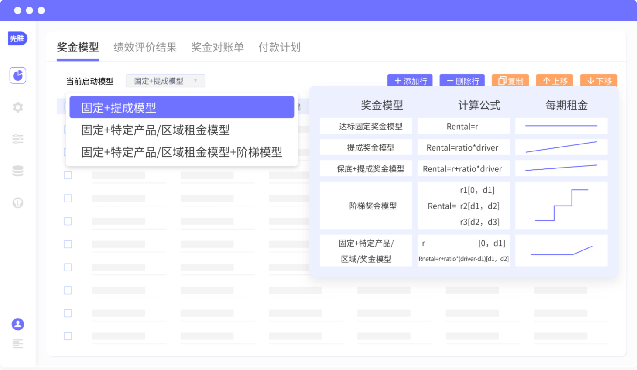
Task: Choose 固定+特定产品/区域租金模型+阶梯模型 option
Action: click(182, 152)
